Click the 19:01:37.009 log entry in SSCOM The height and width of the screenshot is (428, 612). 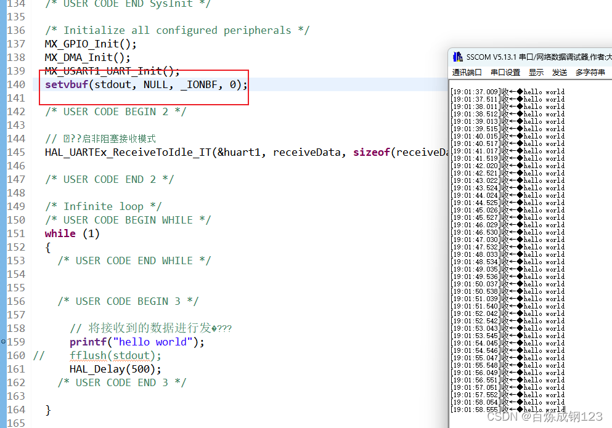point(507,92)
